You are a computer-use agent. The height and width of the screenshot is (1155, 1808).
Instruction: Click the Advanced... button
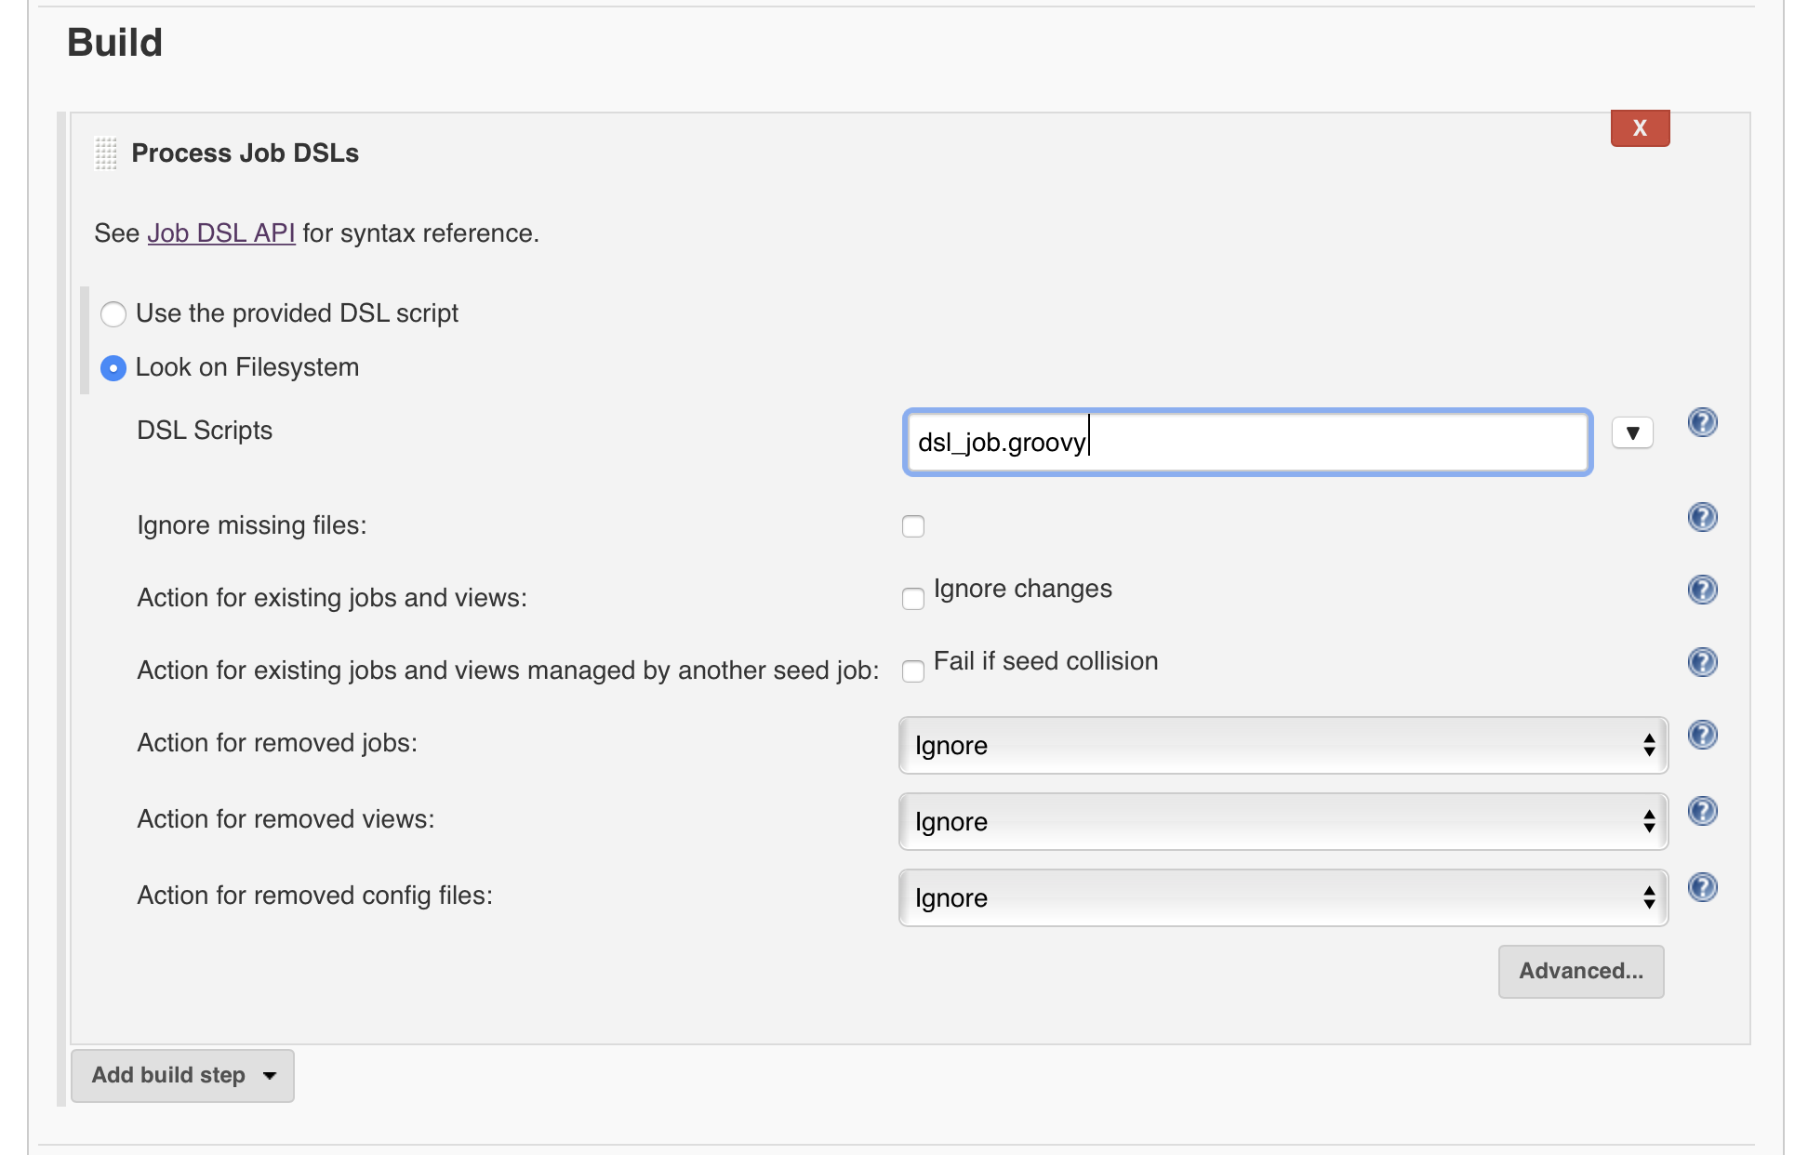[x=1580, y=971]
